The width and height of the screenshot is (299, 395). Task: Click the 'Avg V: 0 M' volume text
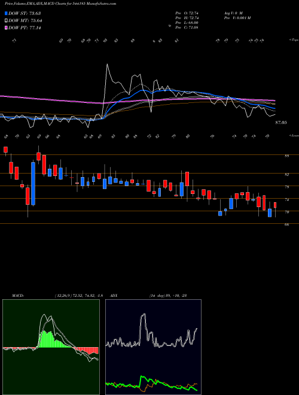click(233, 13)
